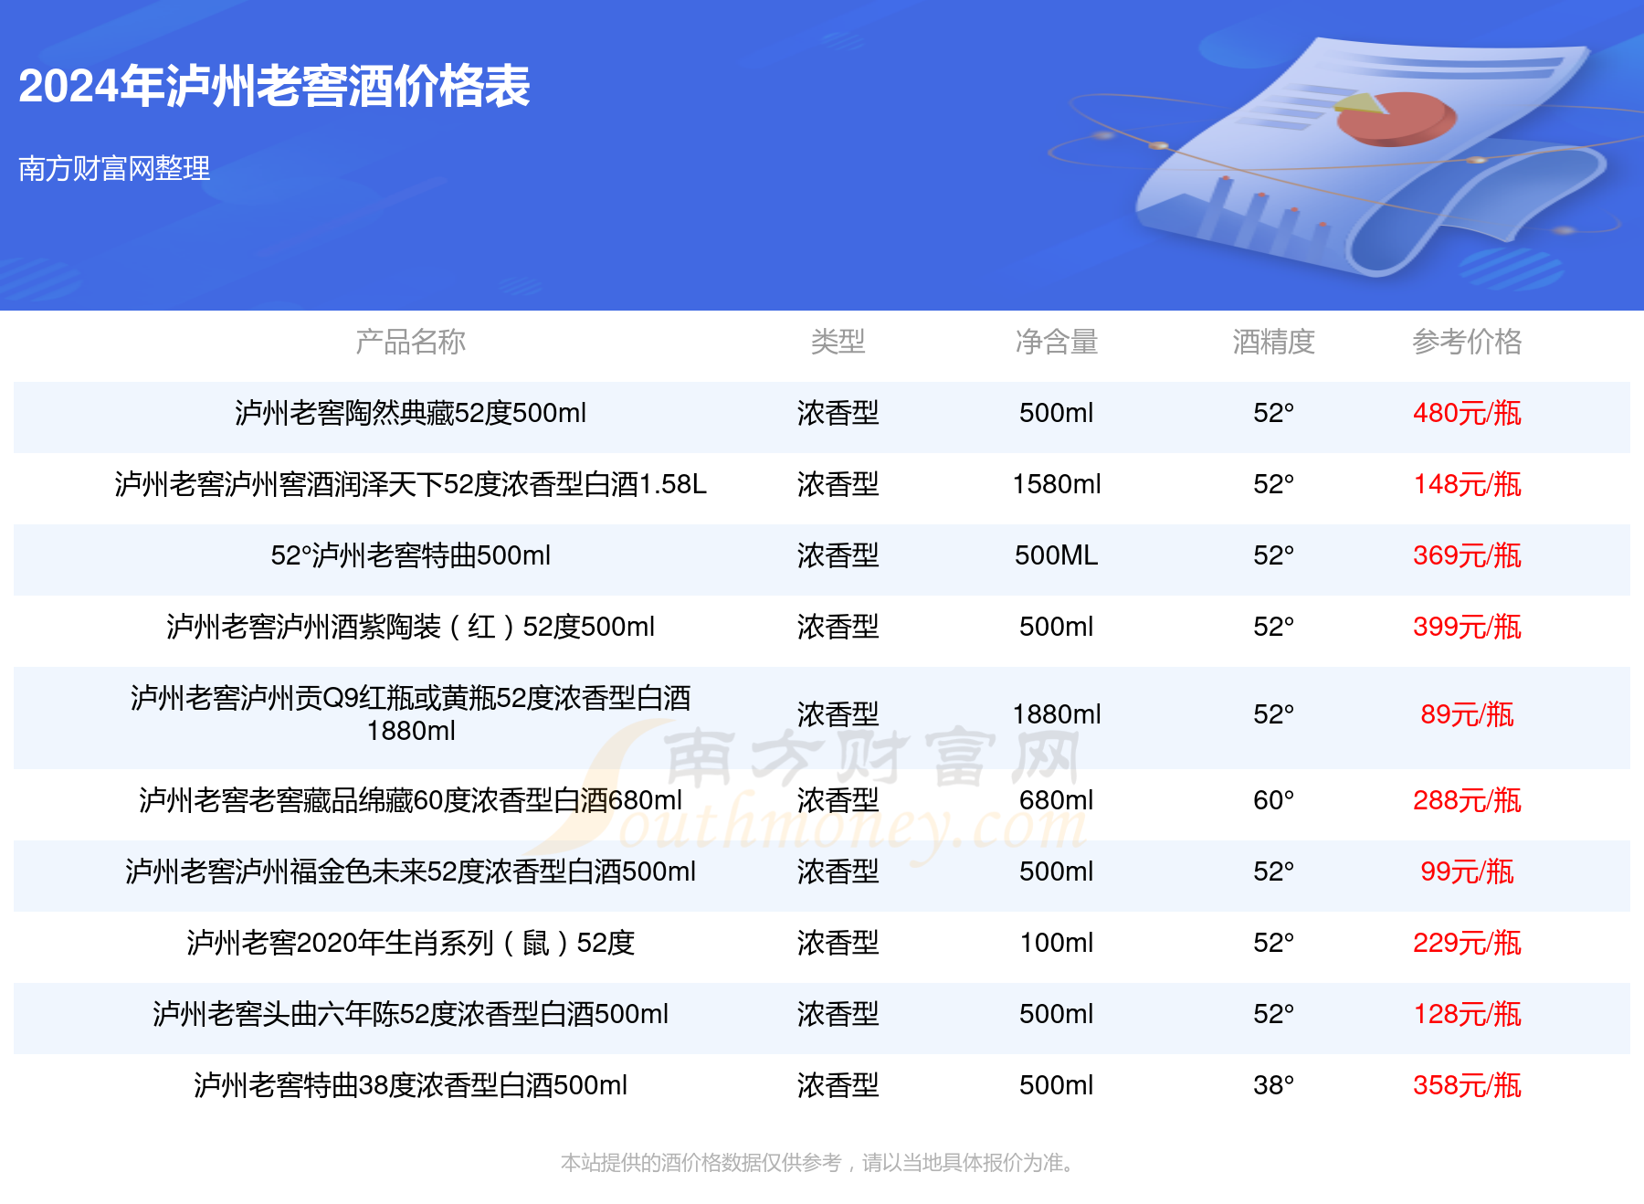1644x1204 pixels.
Task: Click the price 99元/瓶
Action: (x=1467, y=871)
